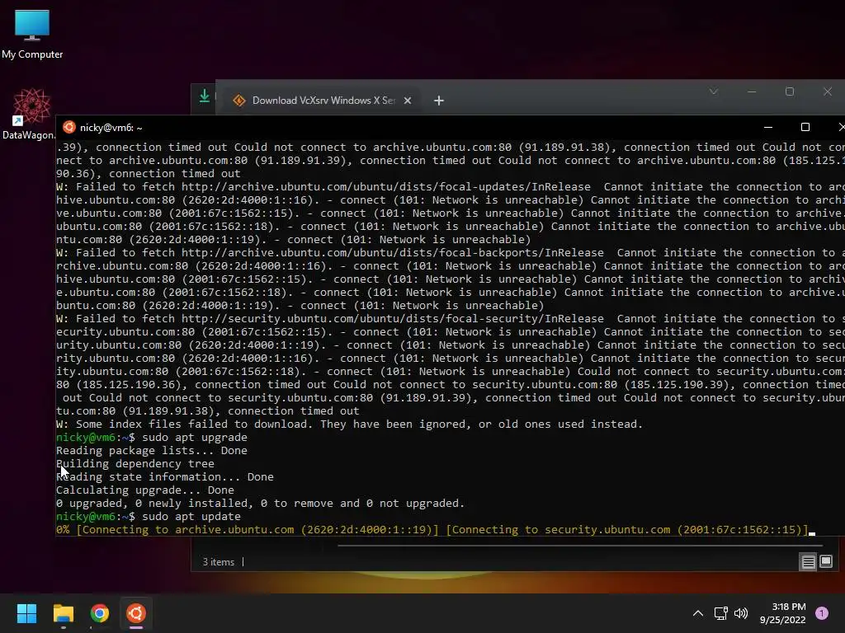Click the horizontal scrollbar in File Explorer
Viewport: 845px width, 633px height.
click(x=580, y=546)
